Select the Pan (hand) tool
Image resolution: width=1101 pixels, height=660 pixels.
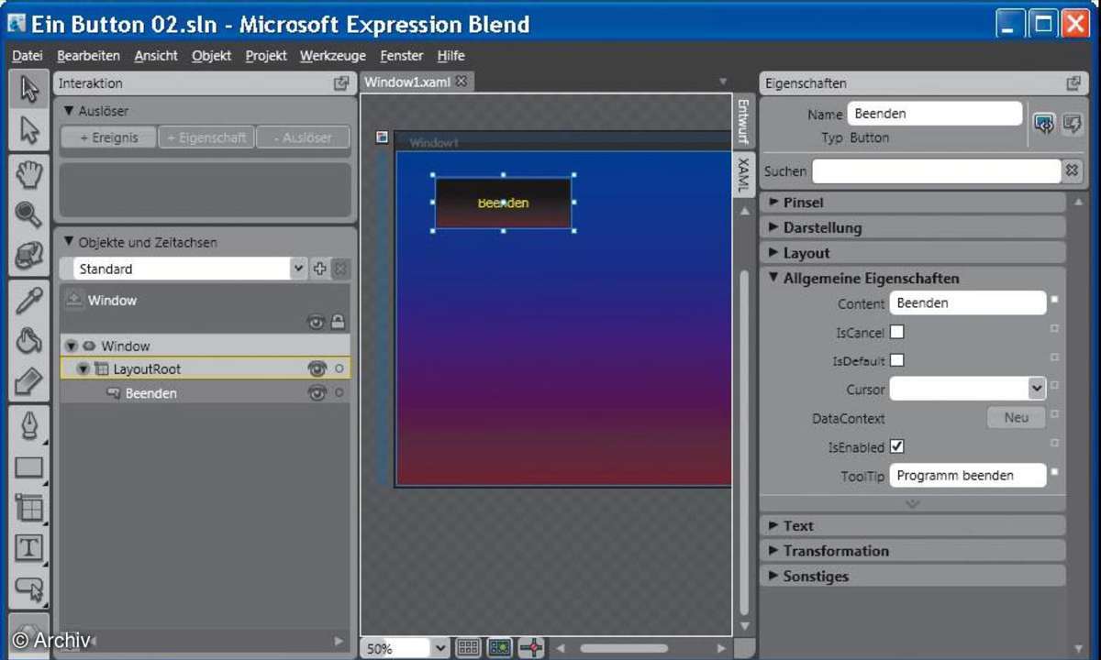pyautogui.click(x=28, y=173)
